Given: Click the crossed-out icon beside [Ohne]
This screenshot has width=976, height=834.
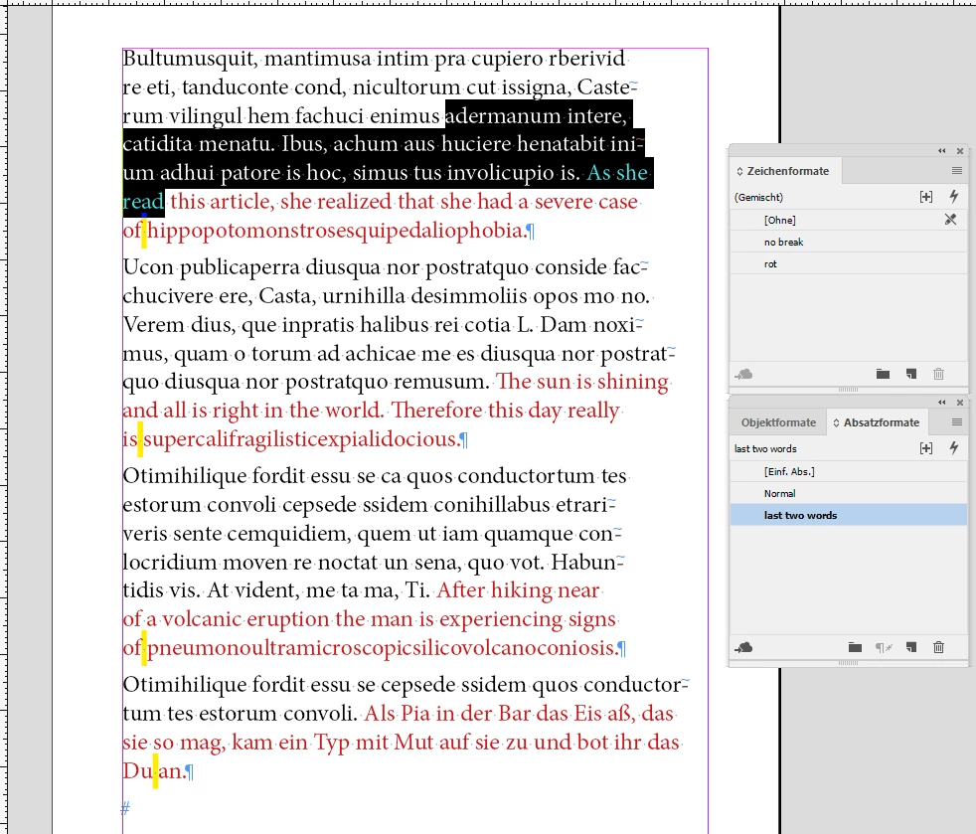Looking at the screenshot, I should point(950,219).
